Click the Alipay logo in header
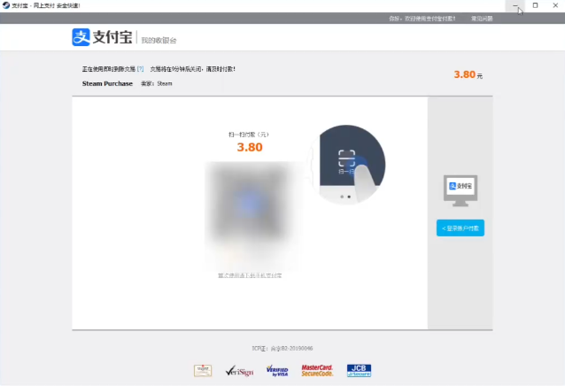 coord(103,37)
